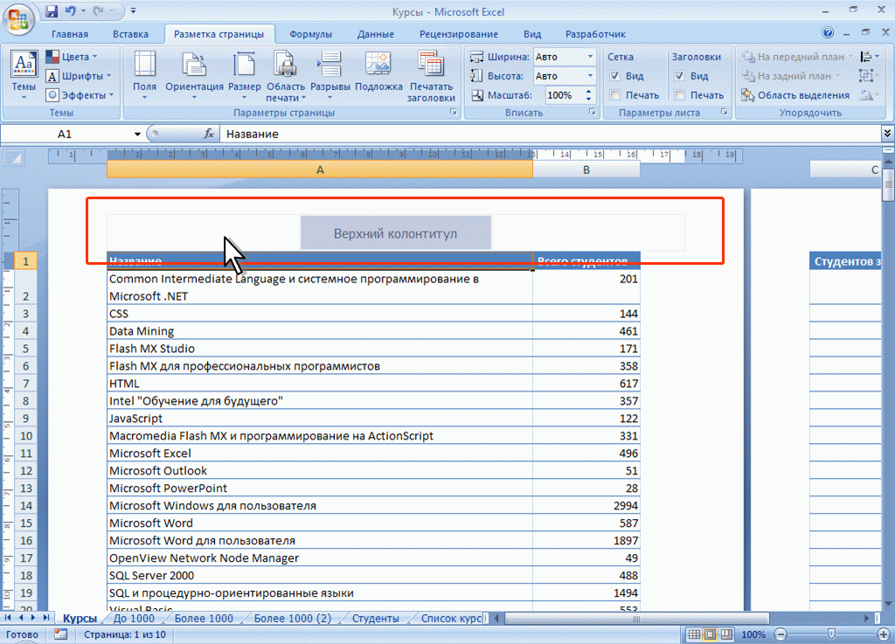Go to last sheet navigation arrow
Image resolution: width=895 pixels, height=644 pixels.
pos(45,618)
